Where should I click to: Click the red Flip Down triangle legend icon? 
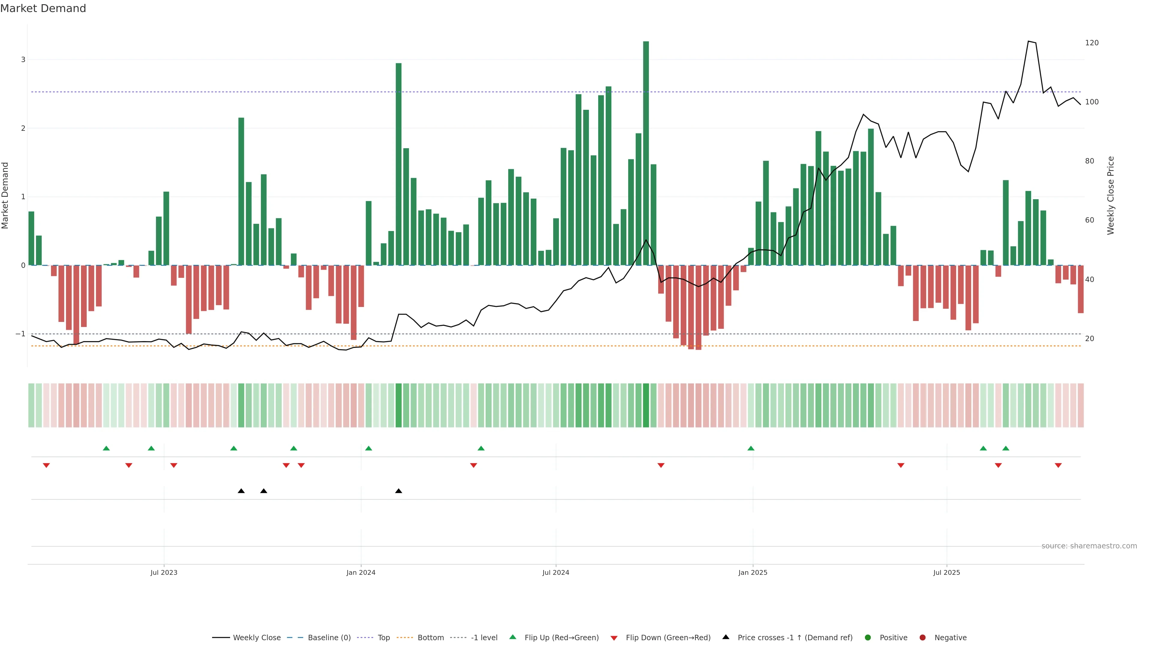(x=614, y=638)
